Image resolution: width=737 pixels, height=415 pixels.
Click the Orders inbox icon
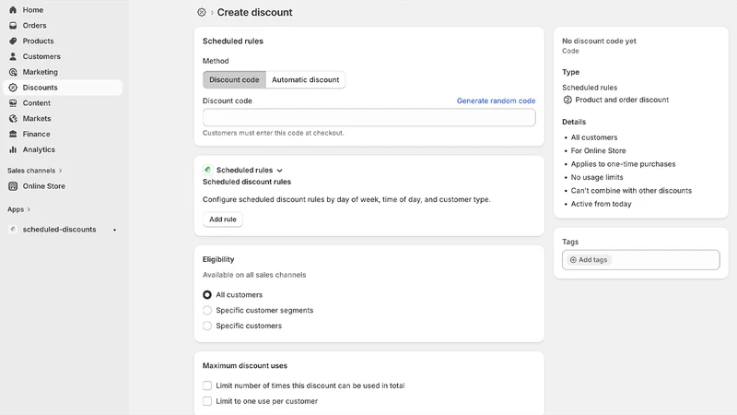(x=13, y=26)
